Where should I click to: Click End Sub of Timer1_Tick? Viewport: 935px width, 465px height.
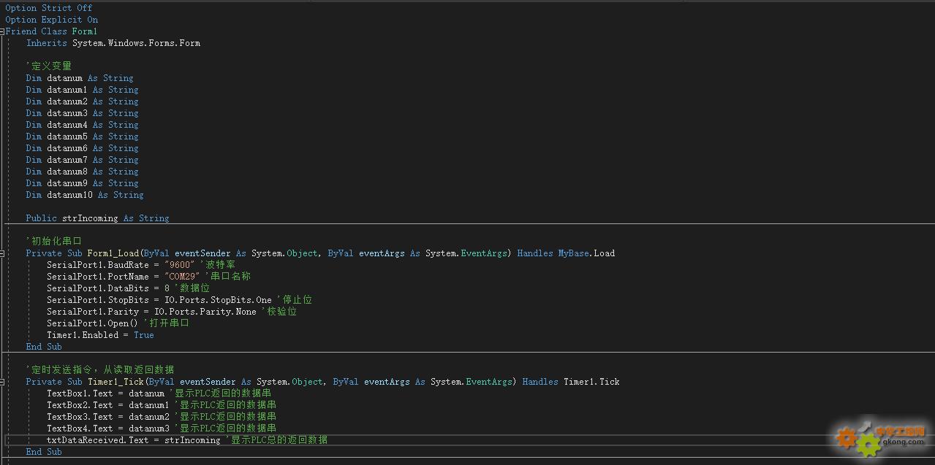[x=44, y=452]
